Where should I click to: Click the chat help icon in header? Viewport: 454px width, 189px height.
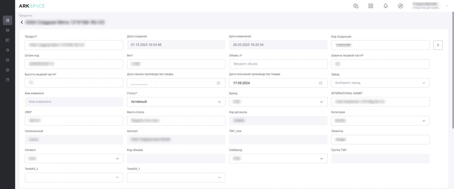click(x=356, y=6)
